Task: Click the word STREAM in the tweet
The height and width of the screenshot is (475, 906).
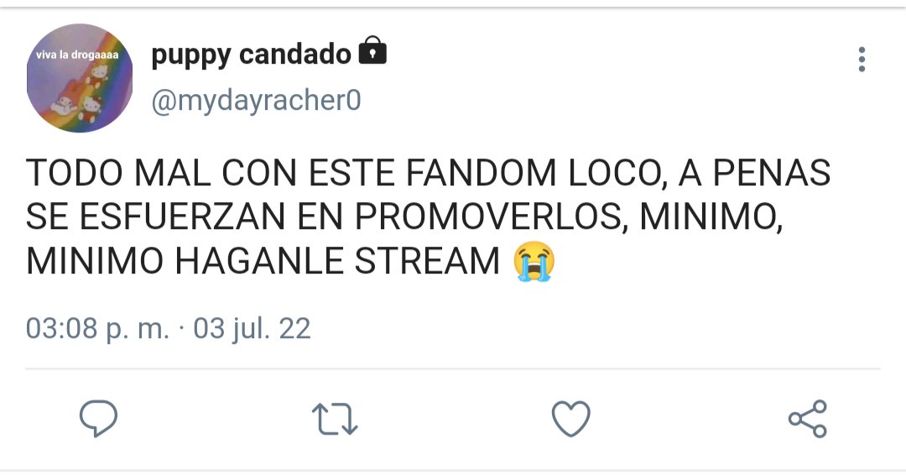Action: [x=427, y=261]
